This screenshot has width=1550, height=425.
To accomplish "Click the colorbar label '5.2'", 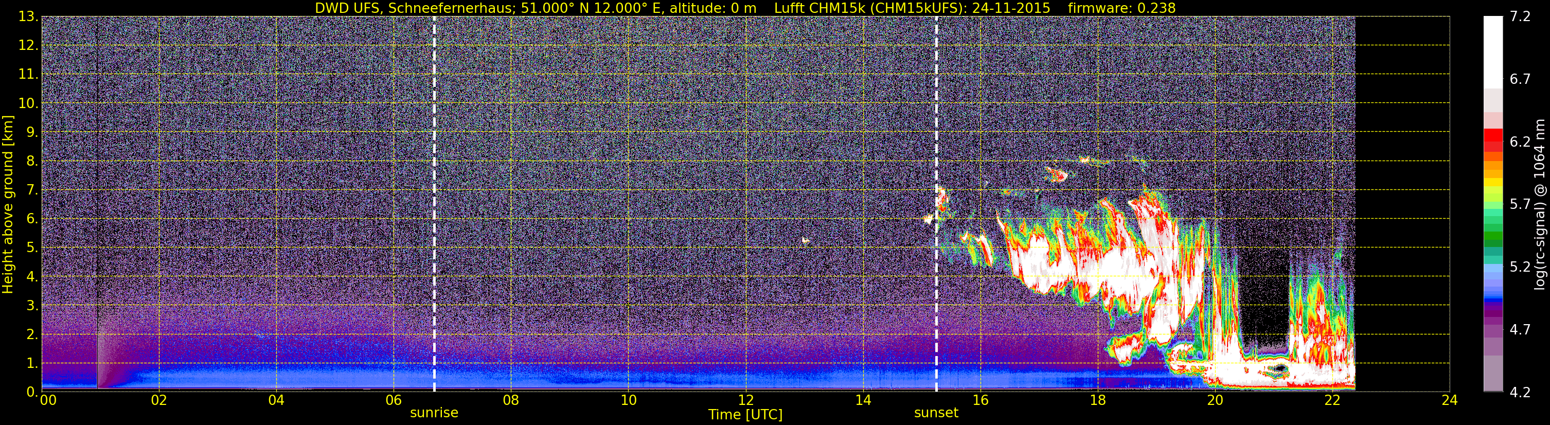I will (x=1520, y=267).
